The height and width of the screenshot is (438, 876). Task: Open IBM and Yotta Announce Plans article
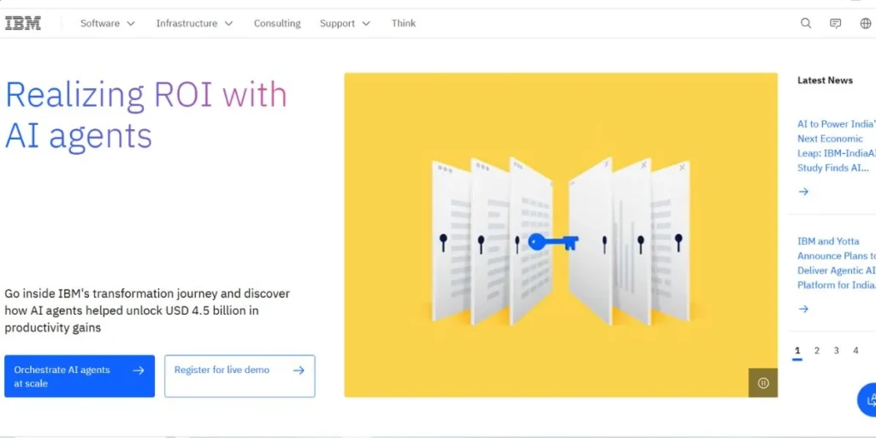click(x=837, y=263)
